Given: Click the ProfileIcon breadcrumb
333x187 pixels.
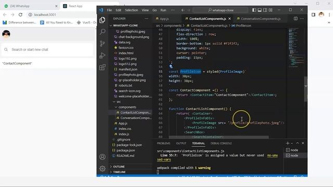Looking at the screenshot, I should point(241,25).
